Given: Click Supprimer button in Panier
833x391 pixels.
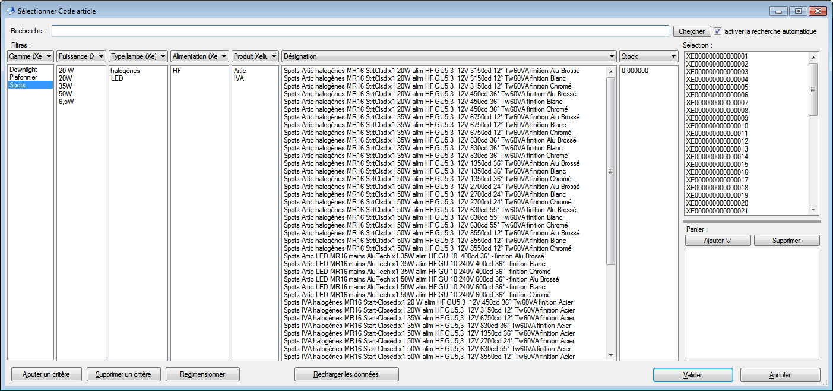Looking at the screenshot, I should (787, 241).
